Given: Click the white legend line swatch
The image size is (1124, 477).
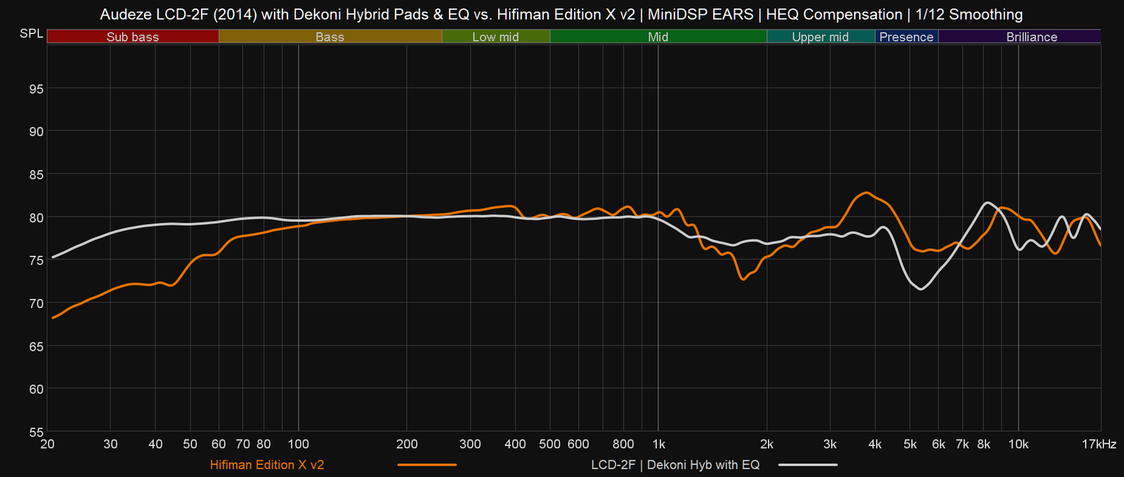Looking at the screenshot, I should (x=808, y=465).
